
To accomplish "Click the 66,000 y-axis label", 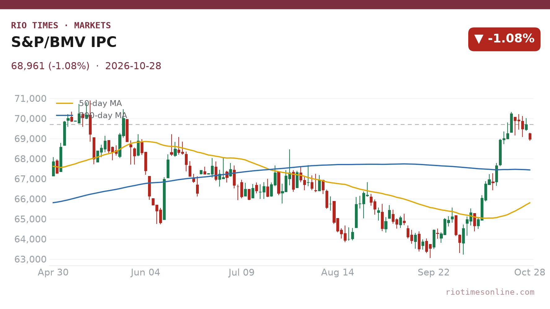I will 30,199.
